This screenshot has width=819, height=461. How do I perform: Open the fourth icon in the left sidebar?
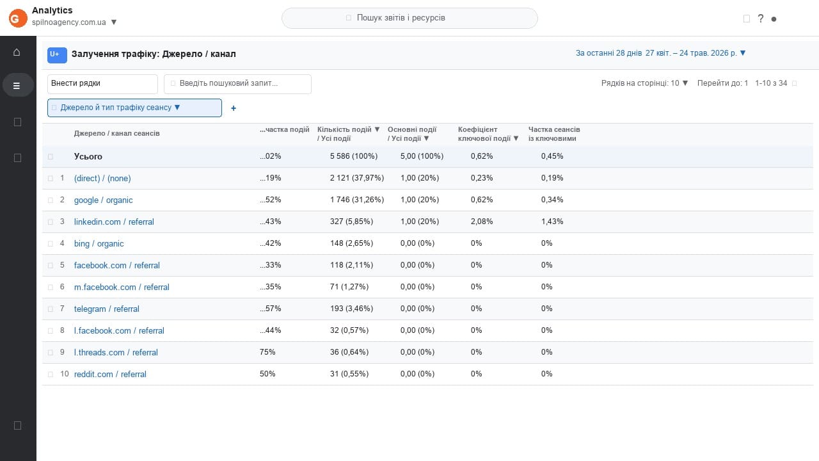(x=18, y=158)
